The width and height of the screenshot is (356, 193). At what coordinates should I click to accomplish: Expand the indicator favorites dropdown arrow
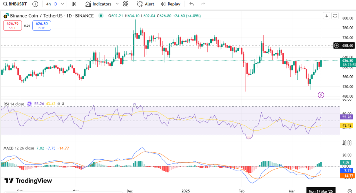pyautogui.click(x=117, y=4)
